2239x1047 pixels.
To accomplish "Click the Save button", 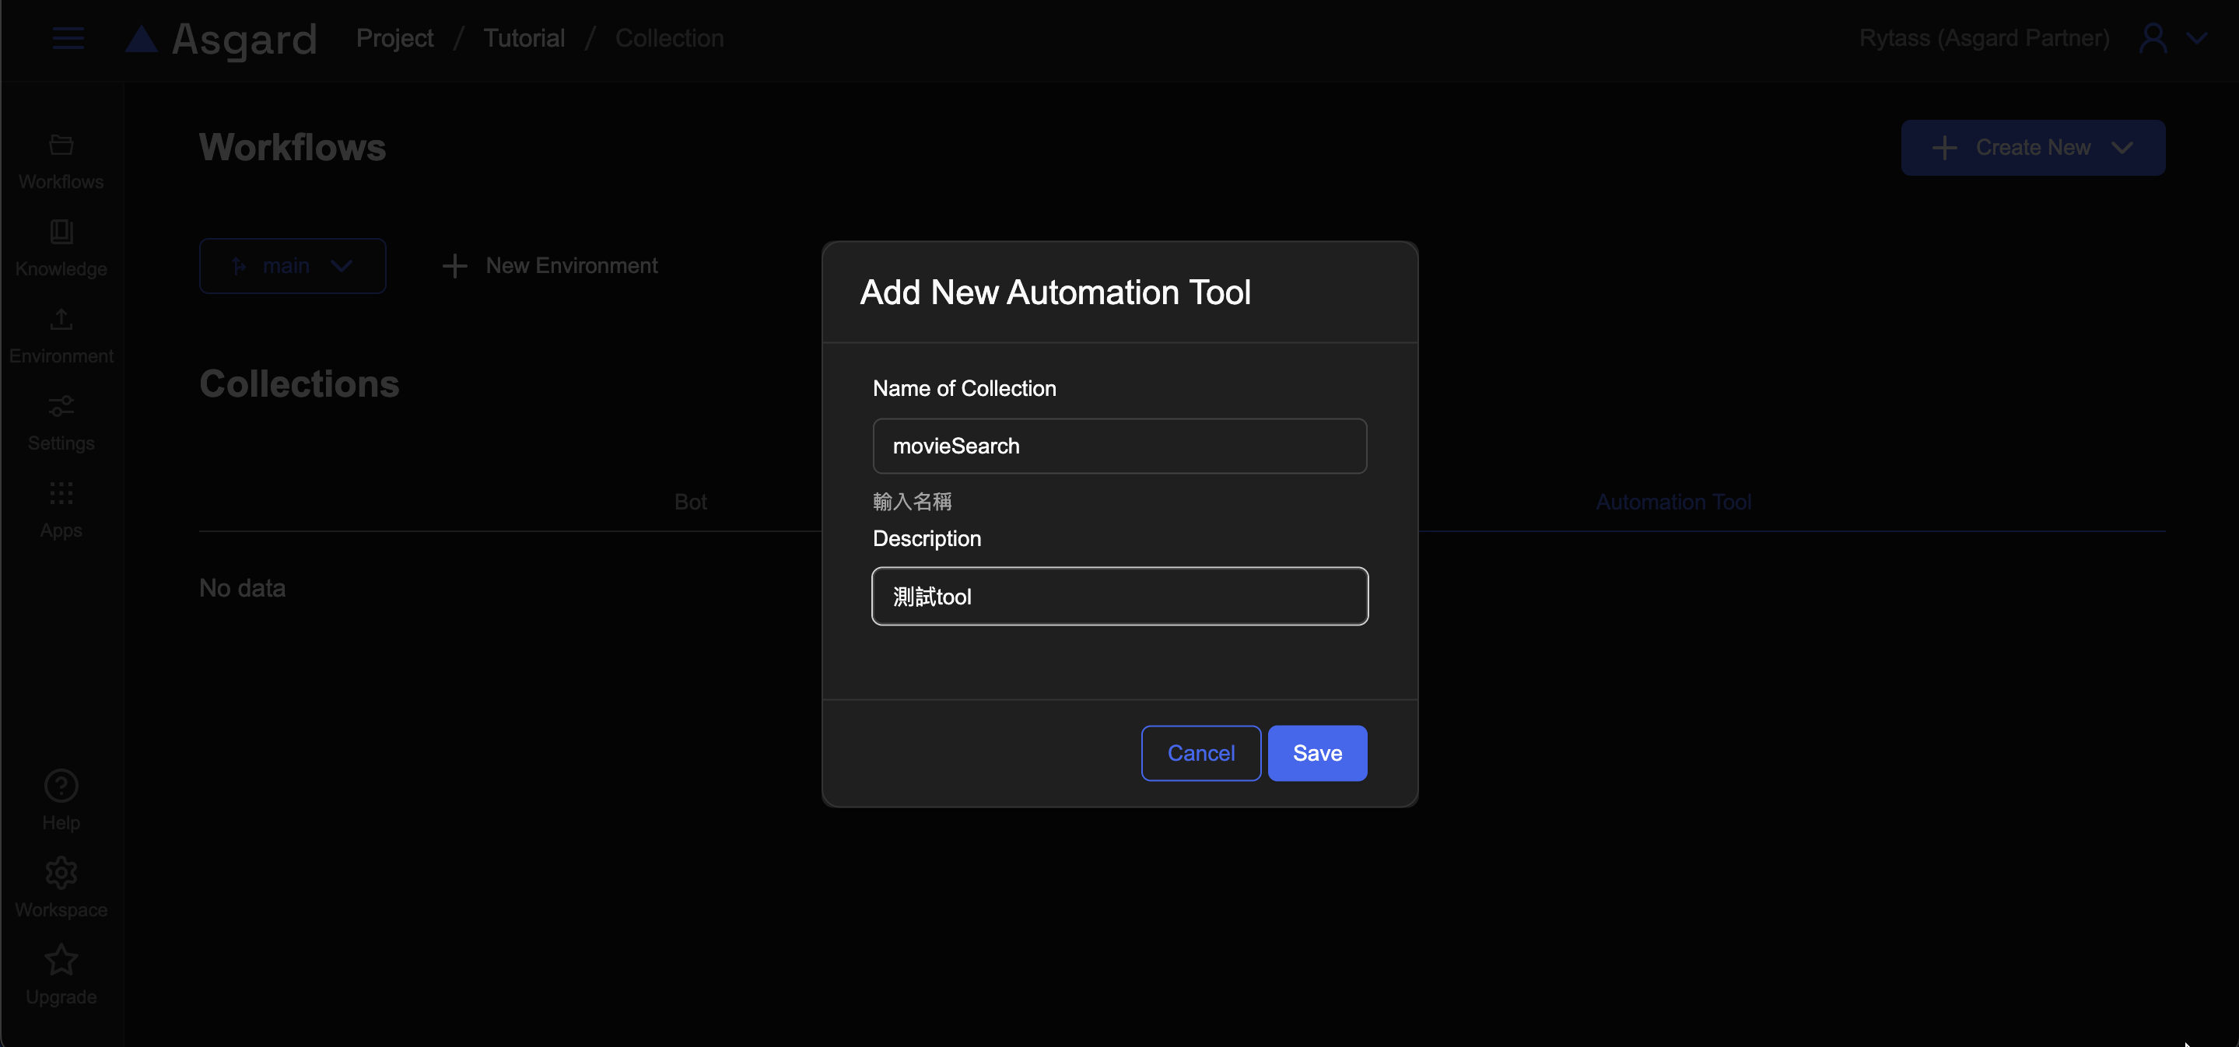I will coord(1317,752).
